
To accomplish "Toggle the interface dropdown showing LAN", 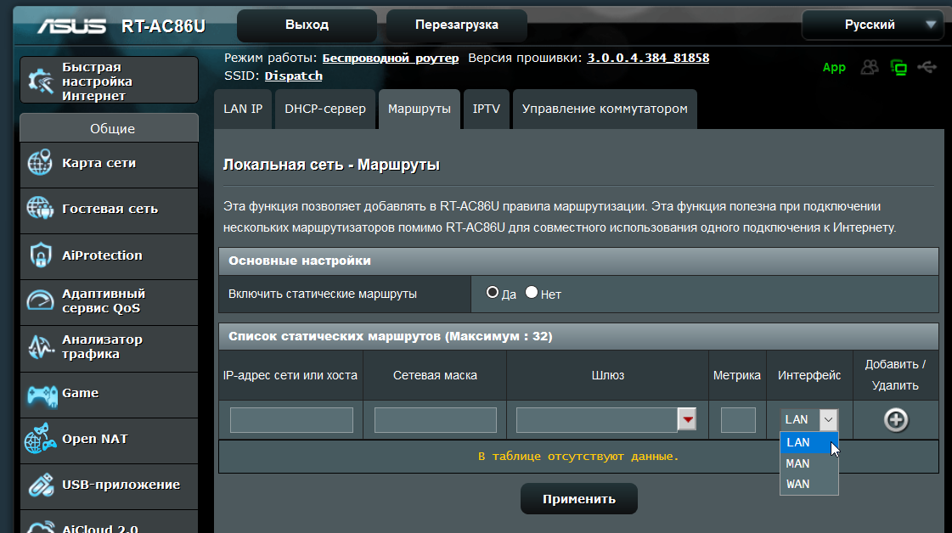I will [808, 419].
